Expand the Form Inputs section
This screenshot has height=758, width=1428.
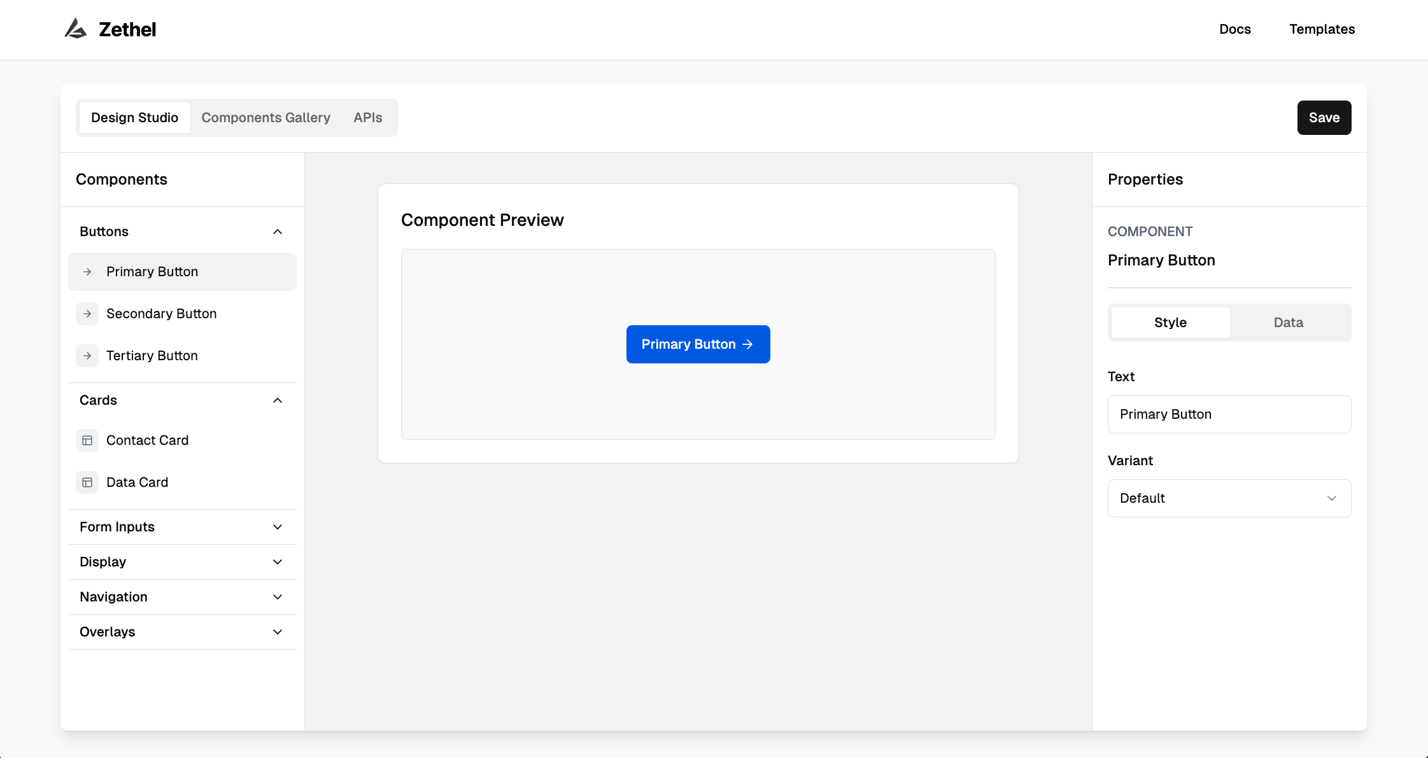pos(278,527)
